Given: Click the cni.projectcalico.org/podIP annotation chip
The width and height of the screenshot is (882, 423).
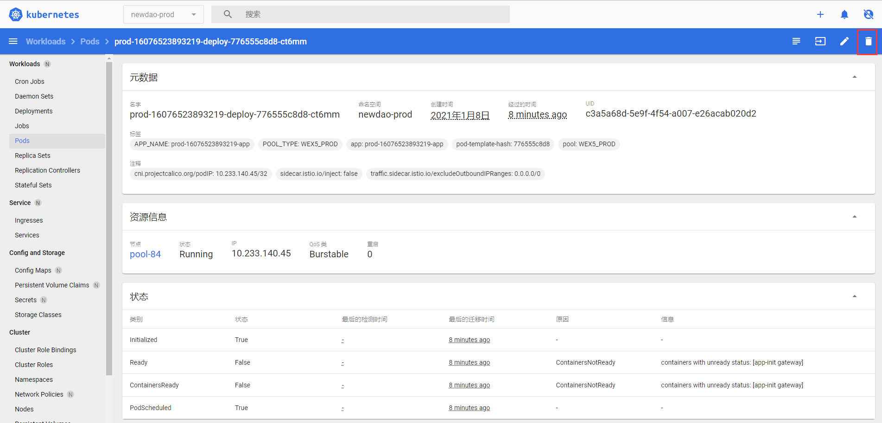Looking at the screenshot, I should coord(201,174).
